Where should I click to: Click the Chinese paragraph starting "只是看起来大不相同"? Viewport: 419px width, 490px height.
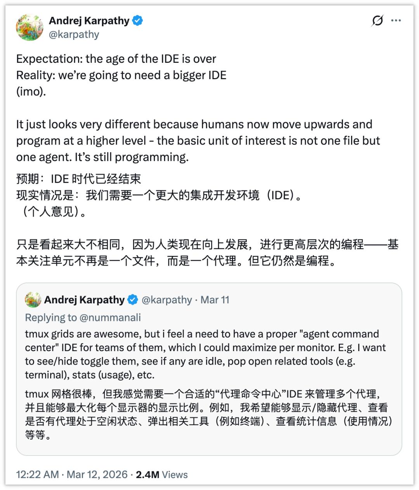[x=206, y=252]
